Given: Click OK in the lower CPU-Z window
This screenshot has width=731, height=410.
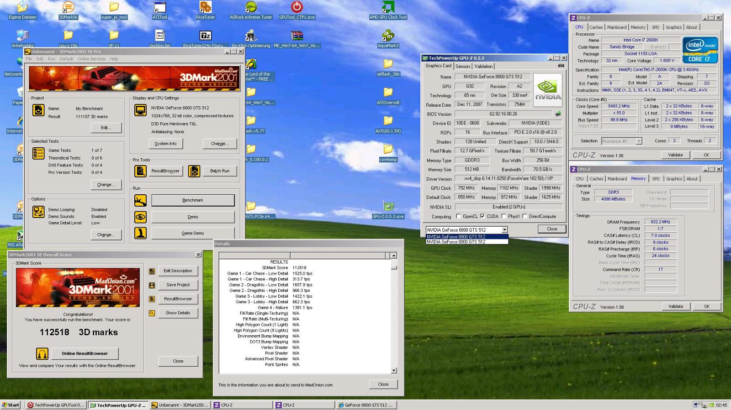Looking at the screenshot, I should coord(706,306).
